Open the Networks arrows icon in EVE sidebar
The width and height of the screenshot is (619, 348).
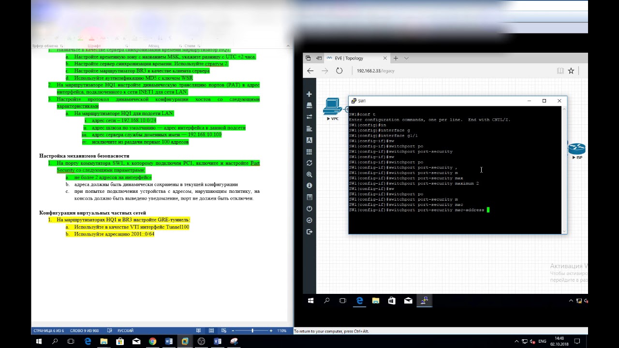click(x=309, y=117)
